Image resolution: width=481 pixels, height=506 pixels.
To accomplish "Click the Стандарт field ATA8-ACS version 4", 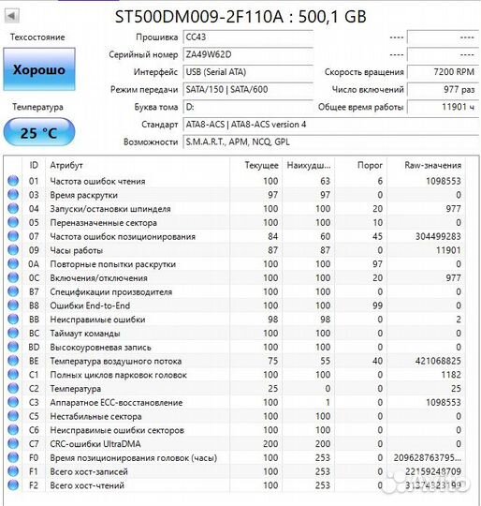I will click(x=331, y=125).
